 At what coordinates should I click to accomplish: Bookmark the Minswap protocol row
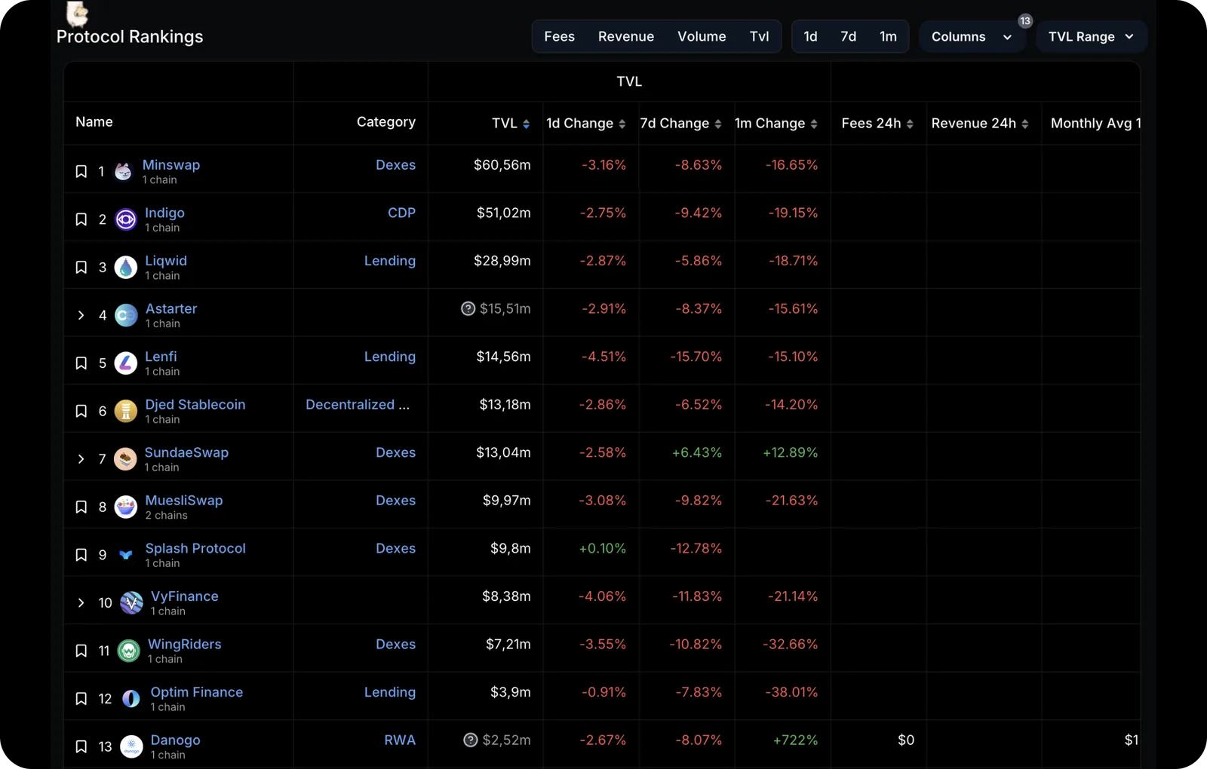[x=81, y=172]
